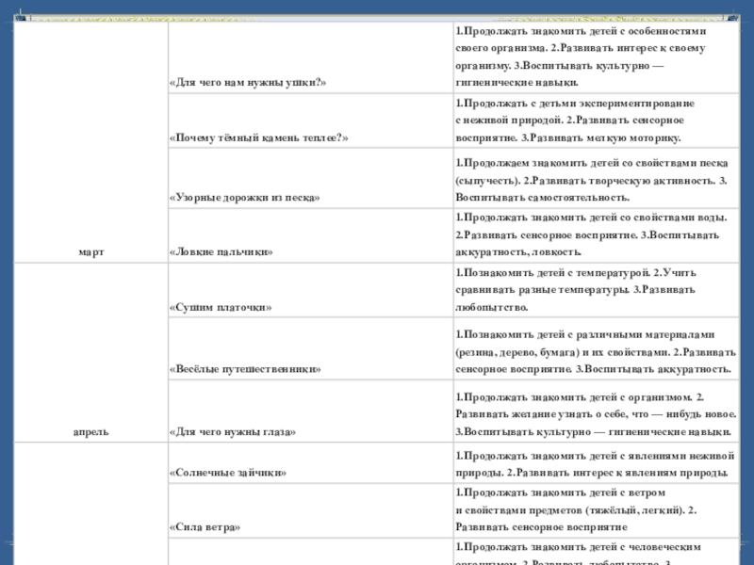Select the «Ловкие пальчики» cell

click(x=311, y=236)
